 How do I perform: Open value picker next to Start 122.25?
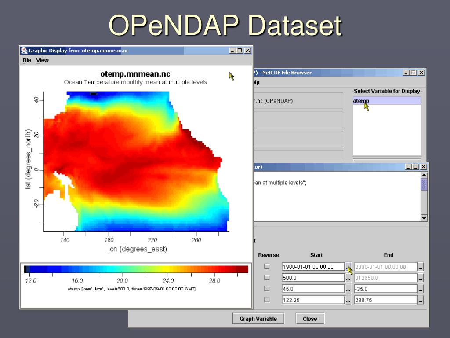point(348,300)
